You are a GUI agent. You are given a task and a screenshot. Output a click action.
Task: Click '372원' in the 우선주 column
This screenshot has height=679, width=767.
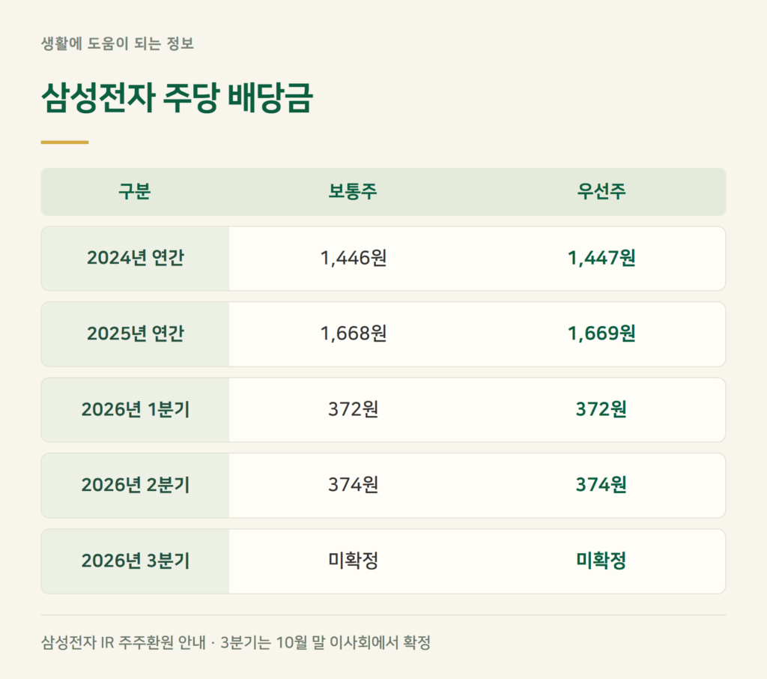(x=601, y=409)
